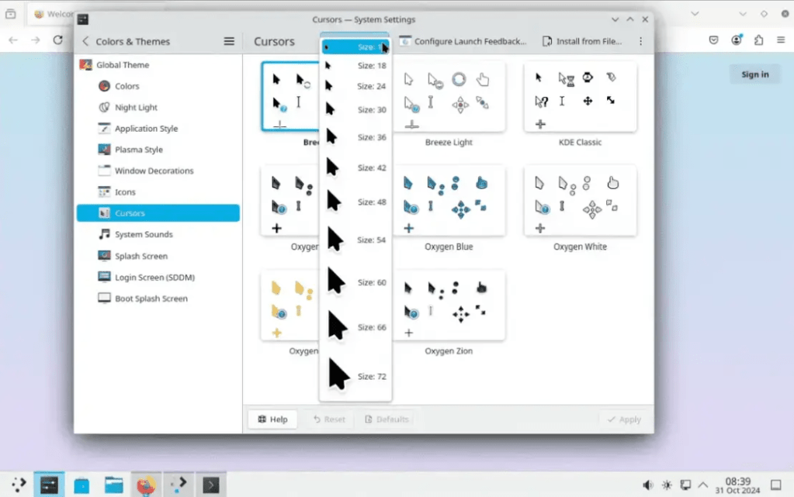Viewport: 794px width, 497px height.
Task: Select Size: 72 in the size list
Action: pyautogui.click(x=356, y=376)
